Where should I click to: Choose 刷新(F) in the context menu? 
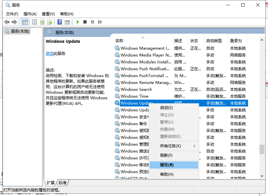pos(174,155)
